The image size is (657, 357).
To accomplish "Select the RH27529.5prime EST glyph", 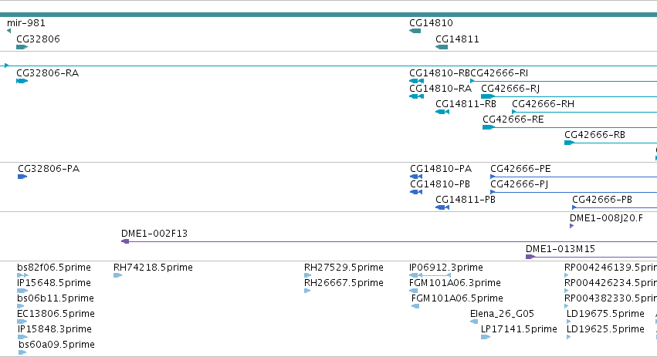I will click(307, 275).
